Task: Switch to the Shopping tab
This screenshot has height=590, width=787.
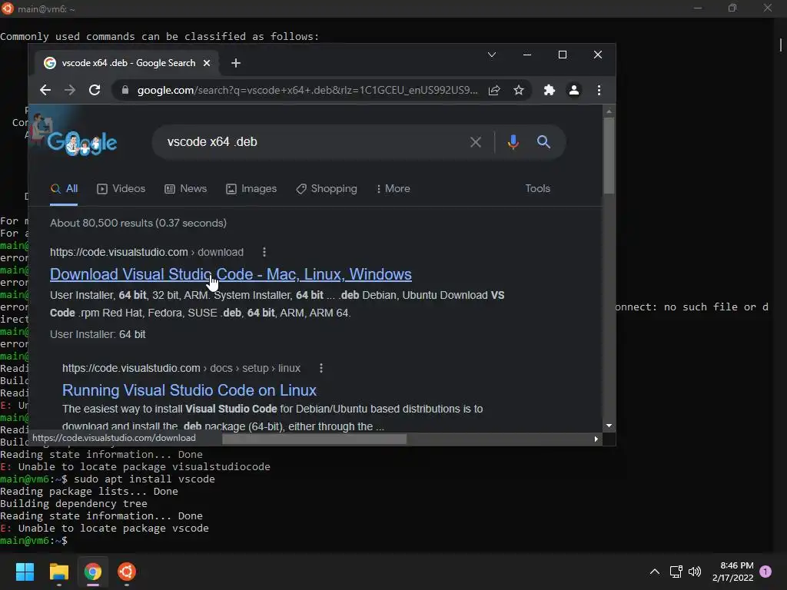Action: point(327,189)
